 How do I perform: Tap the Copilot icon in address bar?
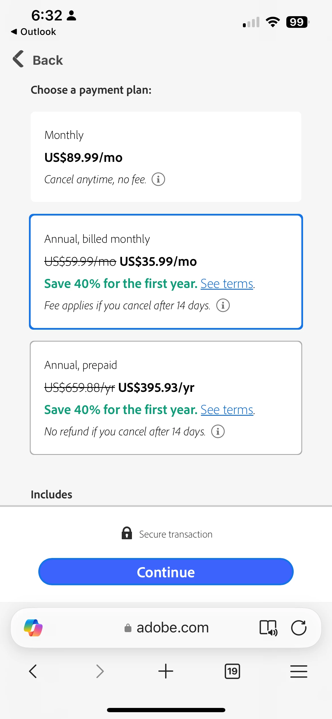tap(33, 628)
